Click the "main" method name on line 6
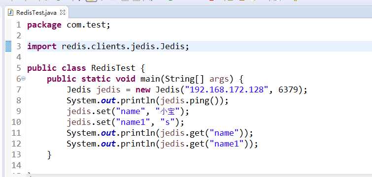Screen dimensions: 372x177 (x=150, y=79)
